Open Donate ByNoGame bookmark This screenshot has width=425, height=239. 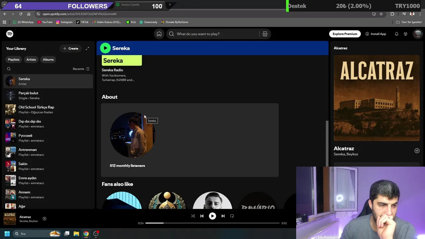[175, 22]
